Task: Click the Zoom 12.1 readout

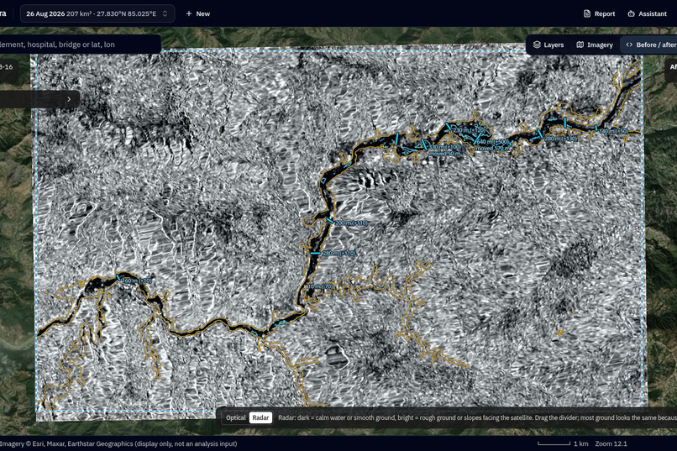Action: click(x=611, y=443)
